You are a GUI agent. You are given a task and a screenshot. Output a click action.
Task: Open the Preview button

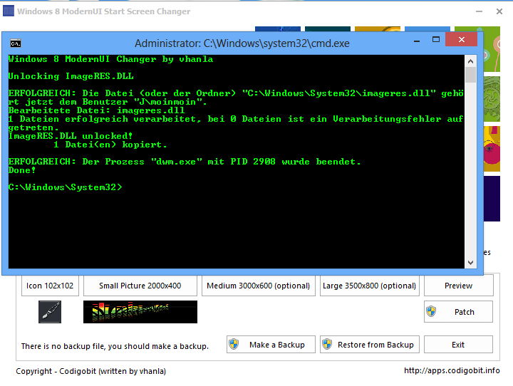pos(458,286)
